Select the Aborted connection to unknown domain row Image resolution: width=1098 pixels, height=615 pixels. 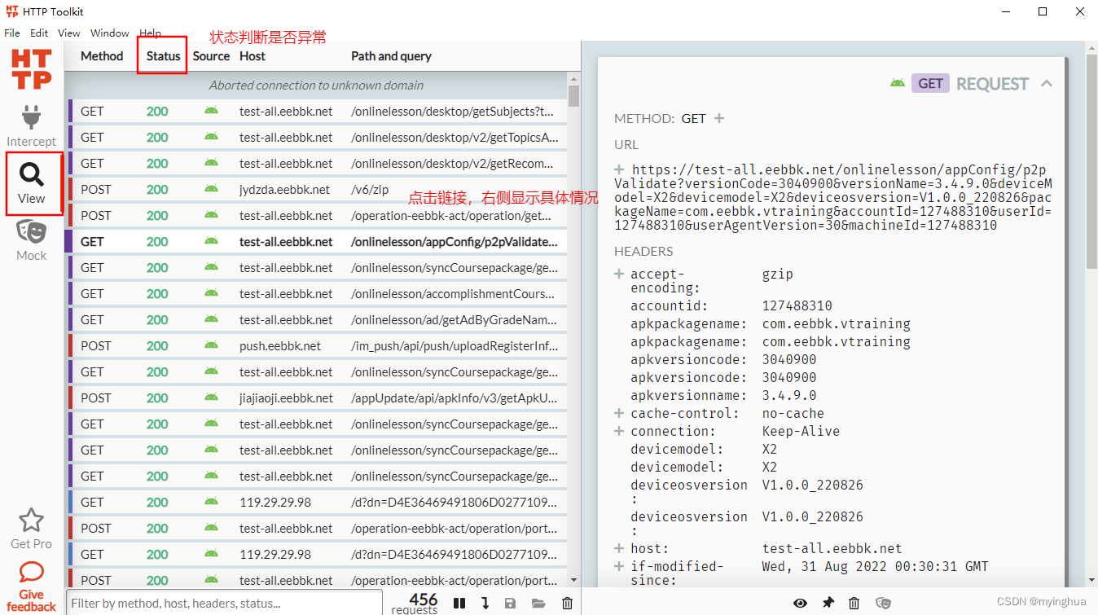(x=316, y=85)
